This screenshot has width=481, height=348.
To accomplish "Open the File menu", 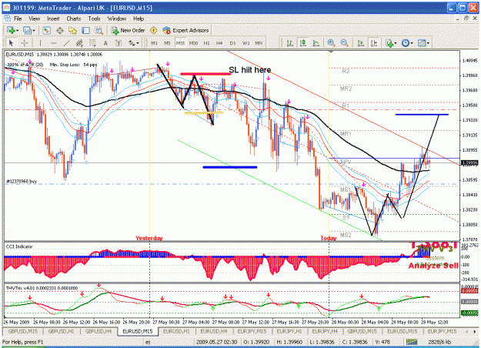I will (18, 18).
